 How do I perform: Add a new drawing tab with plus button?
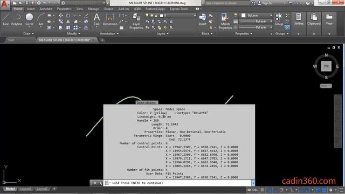tap(102, 40)
